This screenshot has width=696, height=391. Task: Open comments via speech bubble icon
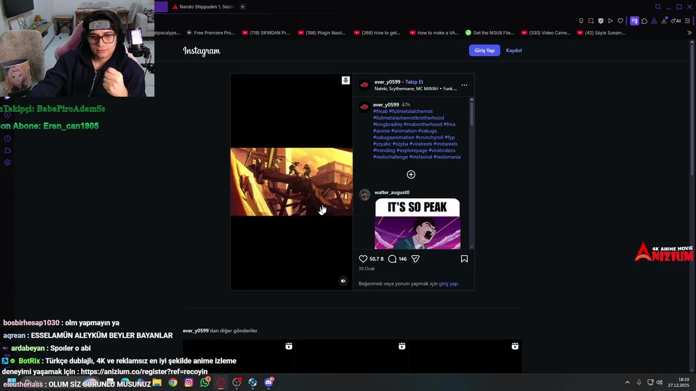coord(392,259)
